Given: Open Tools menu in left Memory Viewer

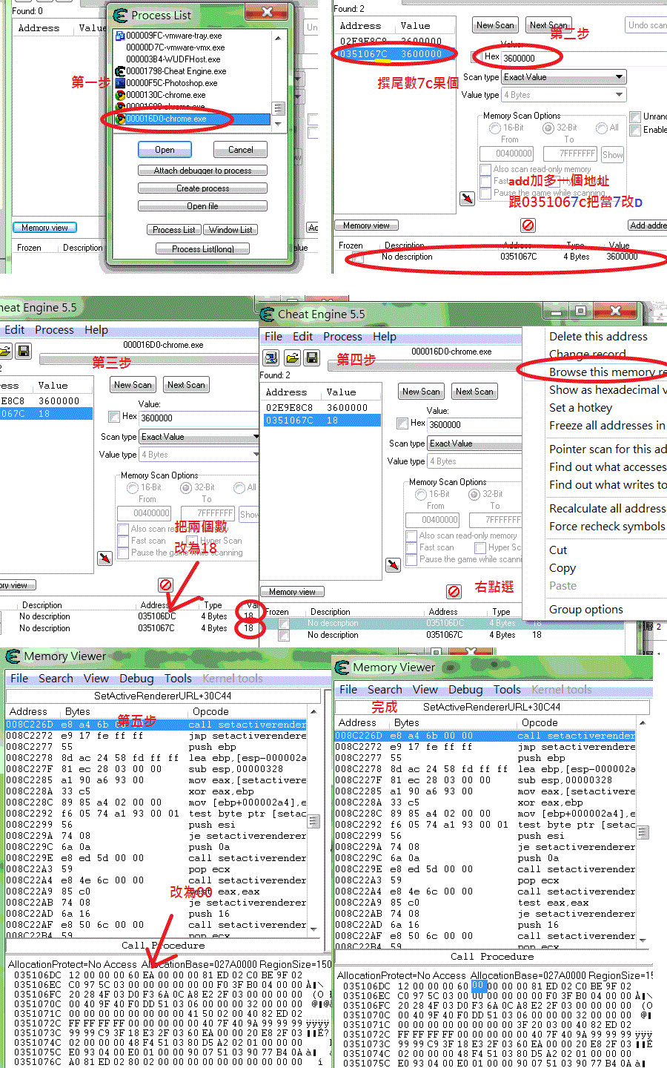Looking at the screenshot, I should pyautogui.click(x=178, y=678).
